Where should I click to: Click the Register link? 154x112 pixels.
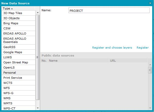143,48
